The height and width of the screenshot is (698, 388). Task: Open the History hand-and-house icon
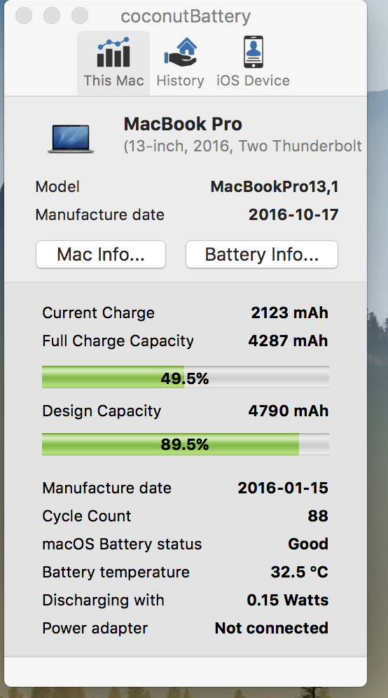[x=180, y=52]
